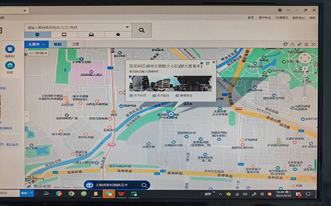The image size is (331, 206).
Task: Click the set as destination link
Action: coord(137,96)
